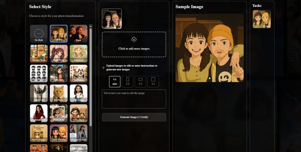Image resolution: width=301 pixels, height=152 pixels.
Task: Select the No Style option
Action: pos(39,34)
